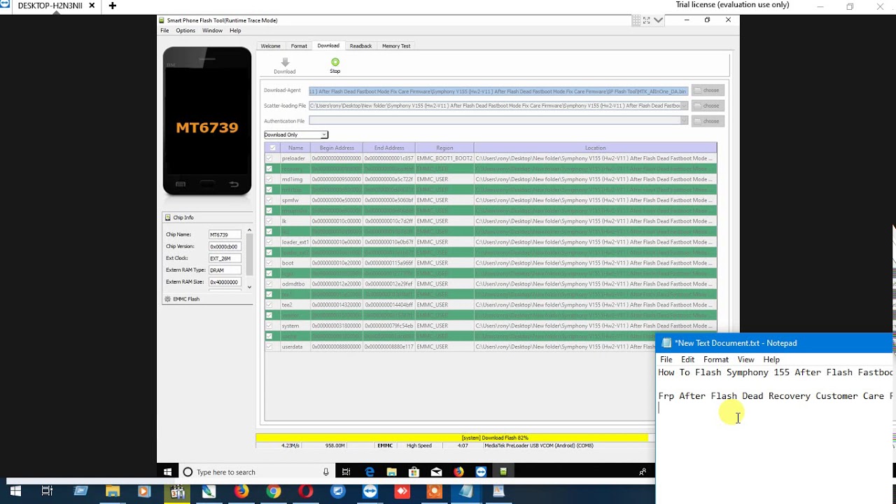
Task: Launch Edge from inner taskbar
Action: tap(370, 472)
